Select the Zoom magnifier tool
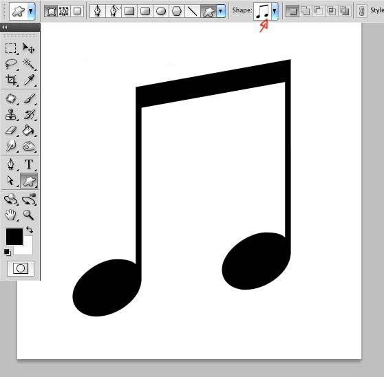 coord(29,215)
